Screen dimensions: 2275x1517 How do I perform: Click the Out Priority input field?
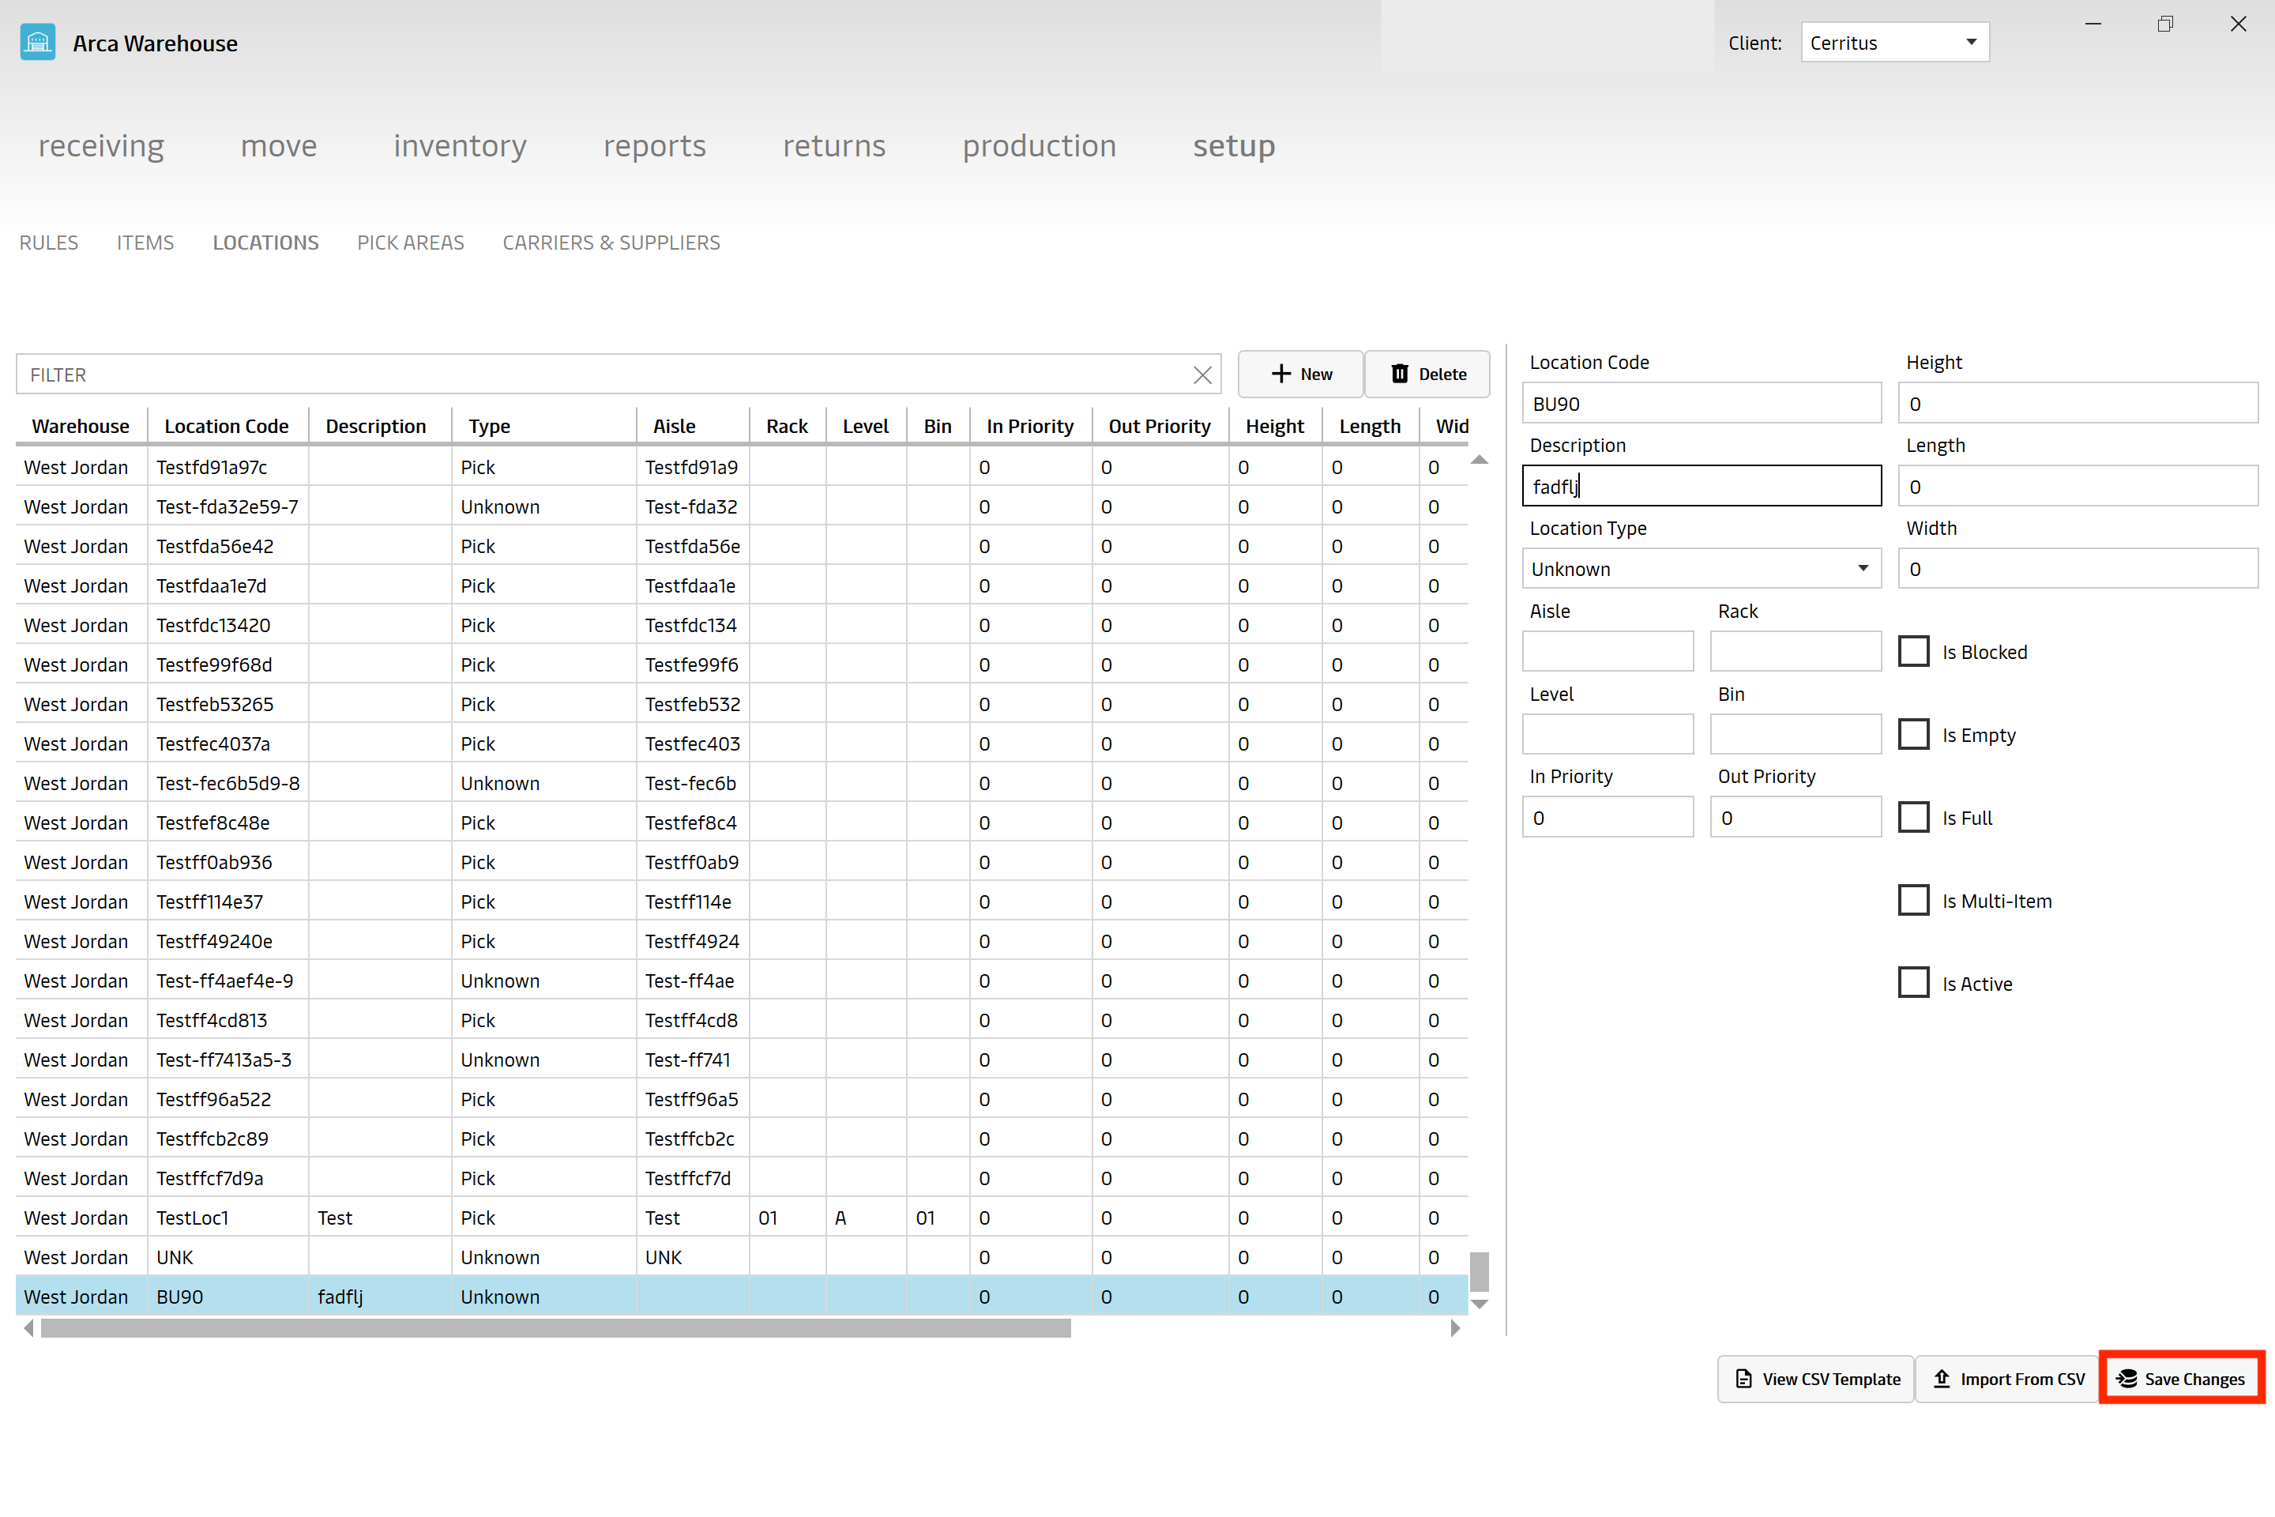pyautogui.click(x=1796, y=818)
